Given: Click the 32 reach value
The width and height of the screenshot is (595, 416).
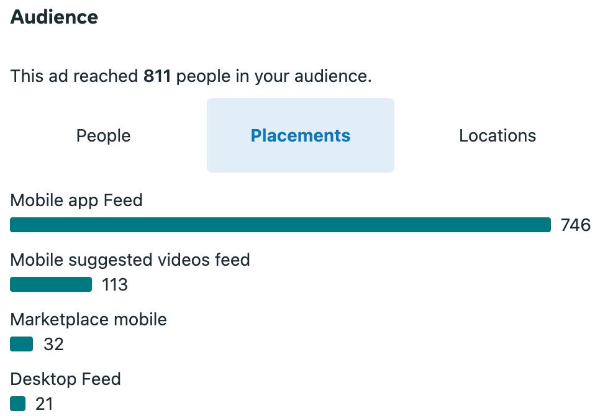Looking at the screenshot, I should click(53, 344).
